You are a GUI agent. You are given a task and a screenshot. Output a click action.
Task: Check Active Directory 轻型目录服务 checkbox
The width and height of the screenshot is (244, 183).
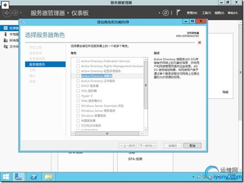click(x=78, y=71)
